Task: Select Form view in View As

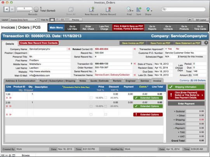Action: [52, 20]
